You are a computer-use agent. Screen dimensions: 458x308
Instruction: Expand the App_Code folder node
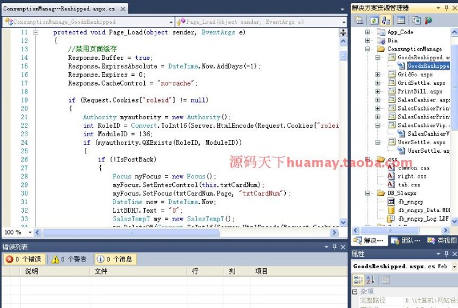pos(368,32)
